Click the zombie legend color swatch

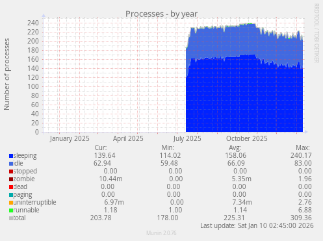click(x=11, y=179)
